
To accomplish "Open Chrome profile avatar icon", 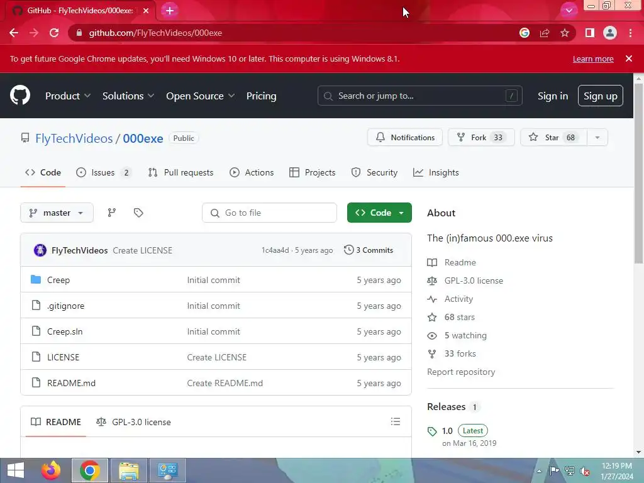I will [610, 33].
